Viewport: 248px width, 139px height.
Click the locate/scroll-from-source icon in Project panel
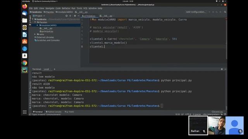(66, 16)
